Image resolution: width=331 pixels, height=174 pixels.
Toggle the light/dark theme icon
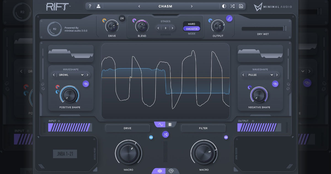224,6
